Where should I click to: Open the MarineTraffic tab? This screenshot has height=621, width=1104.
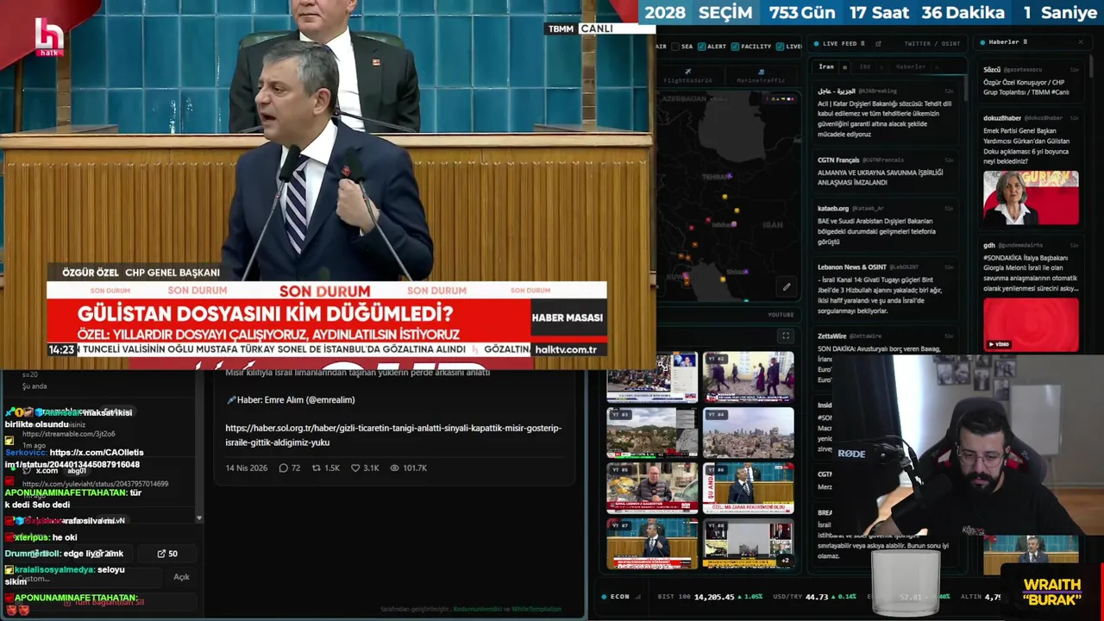761,77
